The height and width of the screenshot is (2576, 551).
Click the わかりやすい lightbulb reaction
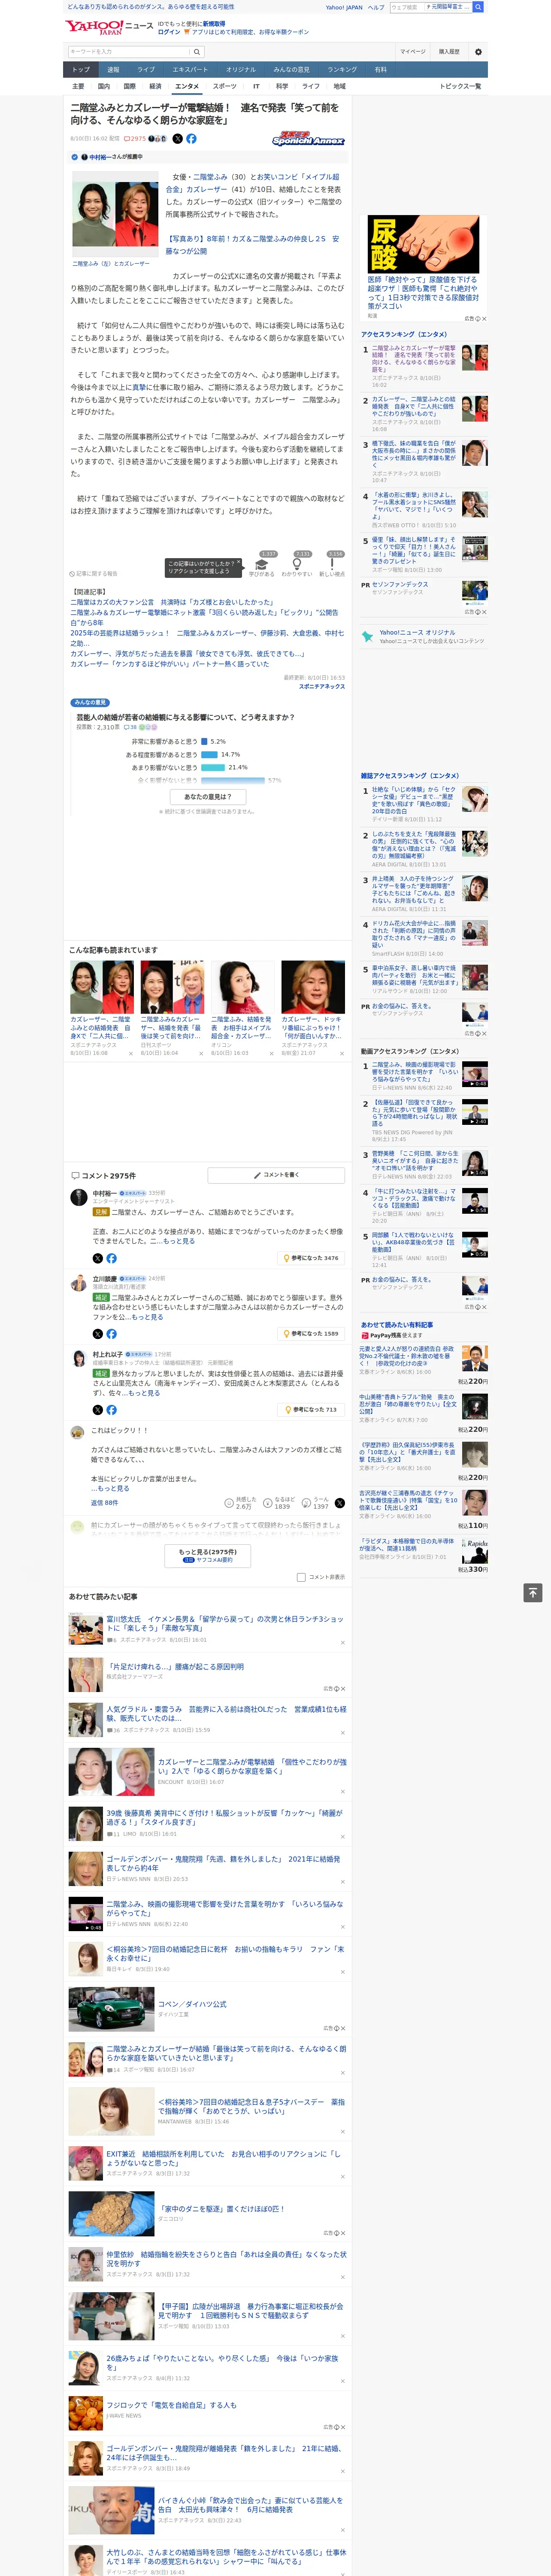pos(297,565)
